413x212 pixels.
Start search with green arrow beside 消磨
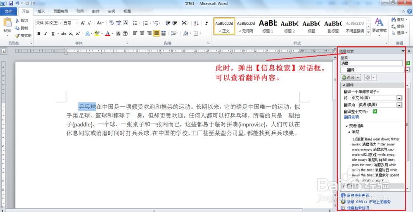[x=408, y=63]
